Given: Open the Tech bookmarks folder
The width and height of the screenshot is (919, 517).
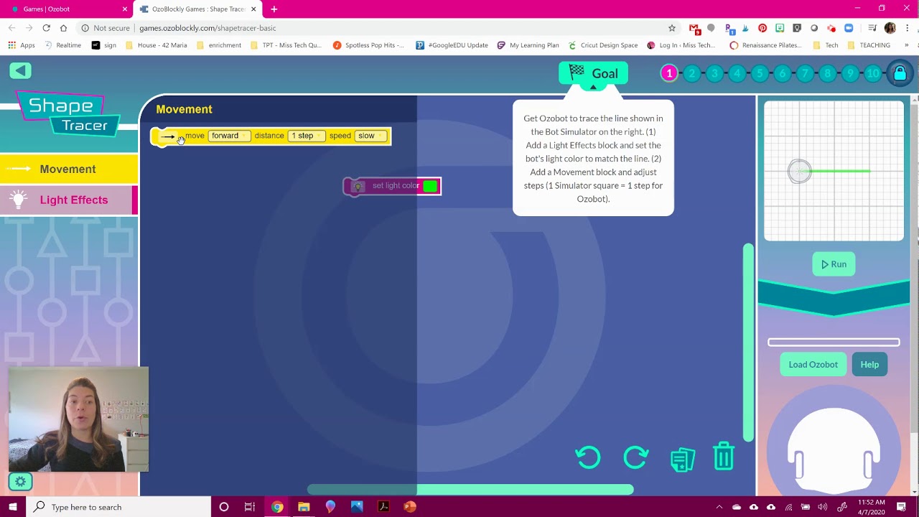Looking at the screenshot, I should [x=825, y=45].
